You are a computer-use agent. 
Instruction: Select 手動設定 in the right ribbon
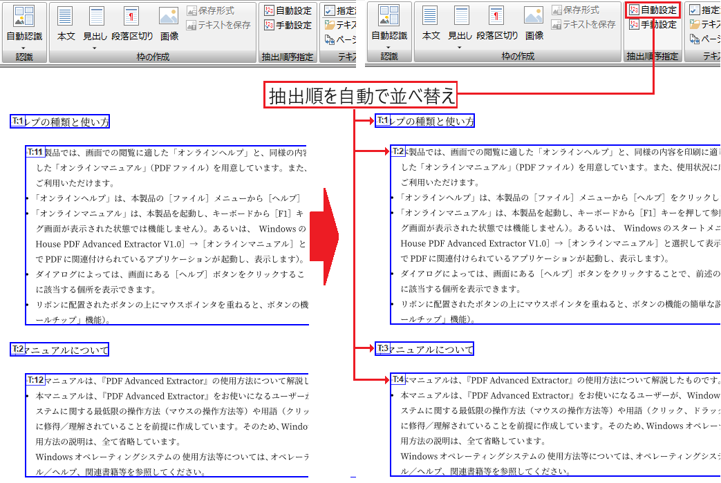[x=653, y=24]
